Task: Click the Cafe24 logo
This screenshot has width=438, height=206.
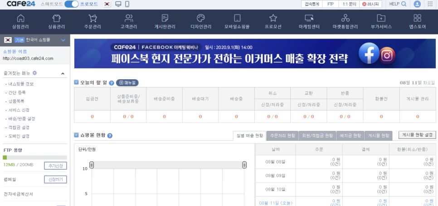Action: [x=21, y=4]
